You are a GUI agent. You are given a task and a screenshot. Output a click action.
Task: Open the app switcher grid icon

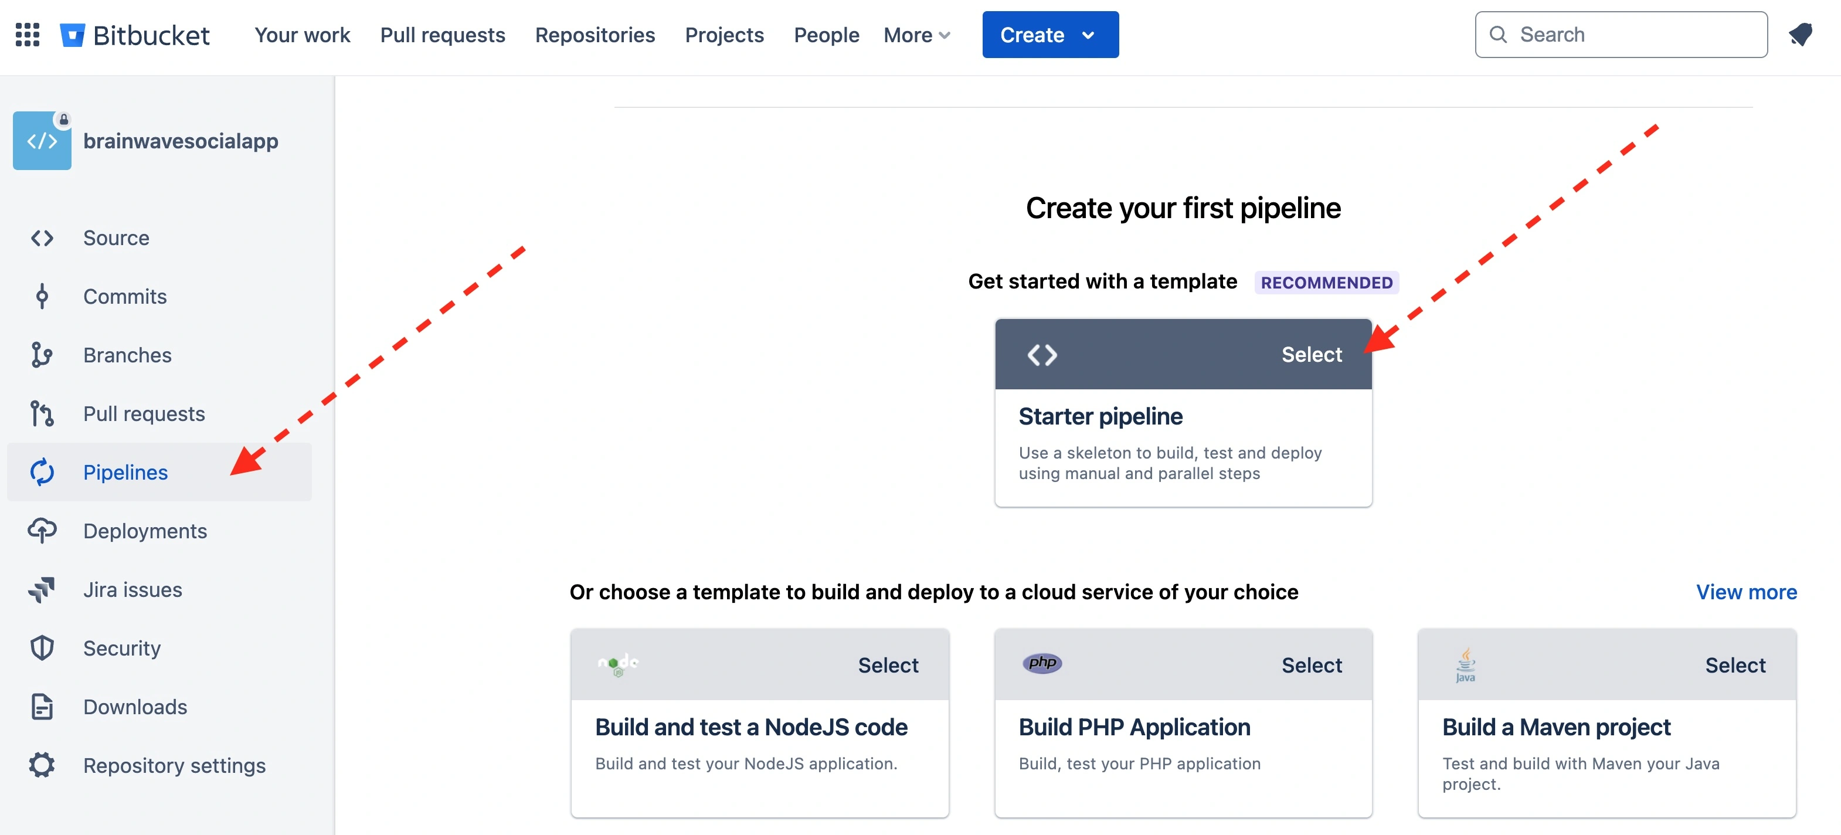pos(27,35)
